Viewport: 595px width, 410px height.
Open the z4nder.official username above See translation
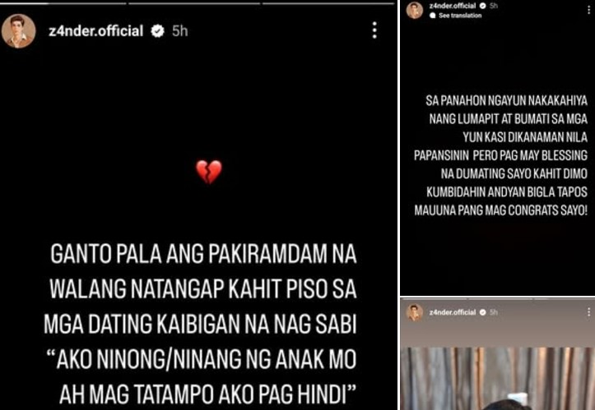[x=453, y=6]
